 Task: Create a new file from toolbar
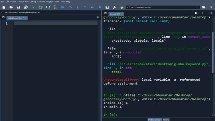click(4, 7)
